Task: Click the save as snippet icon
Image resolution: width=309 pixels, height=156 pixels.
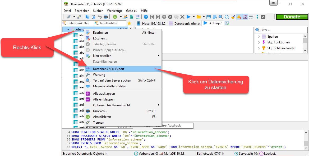Action: 215,17
